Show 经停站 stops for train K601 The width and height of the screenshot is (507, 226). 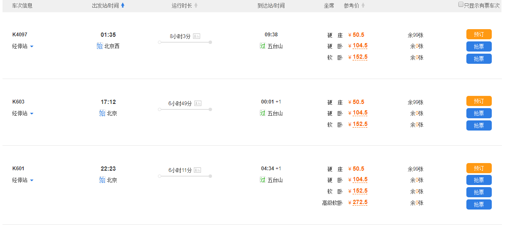click(22, 180)
